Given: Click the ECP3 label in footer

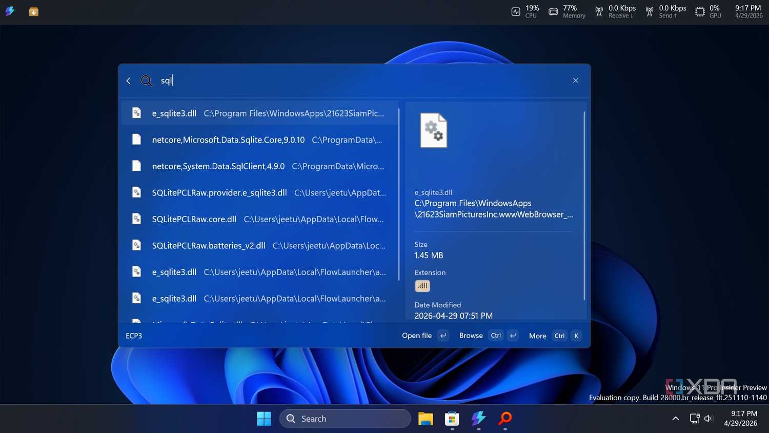Looking at the screenshot, I should point(134,336).
